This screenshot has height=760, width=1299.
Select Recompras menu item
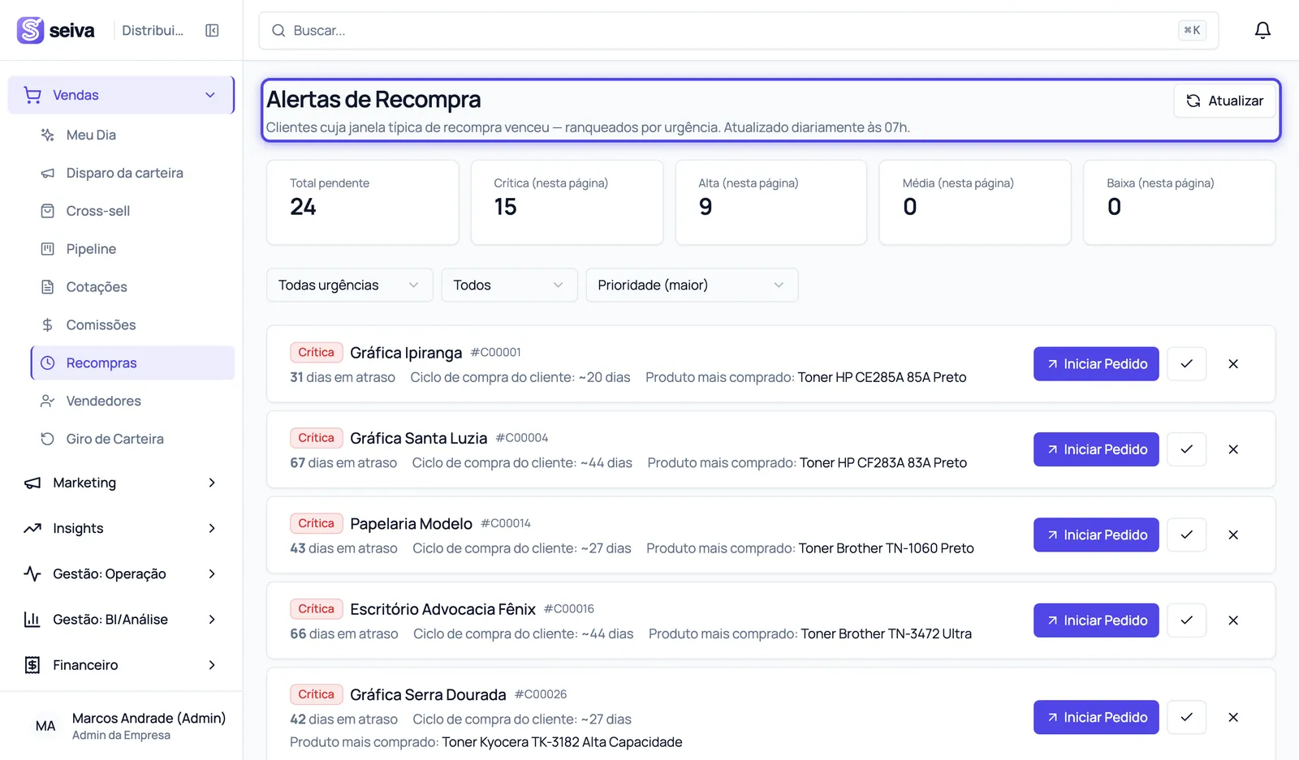point(132,363)
